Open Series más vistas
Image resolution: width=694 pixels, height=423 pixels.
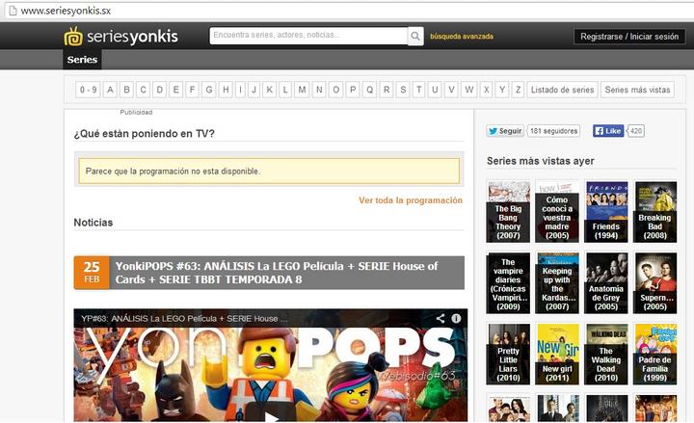636,90
